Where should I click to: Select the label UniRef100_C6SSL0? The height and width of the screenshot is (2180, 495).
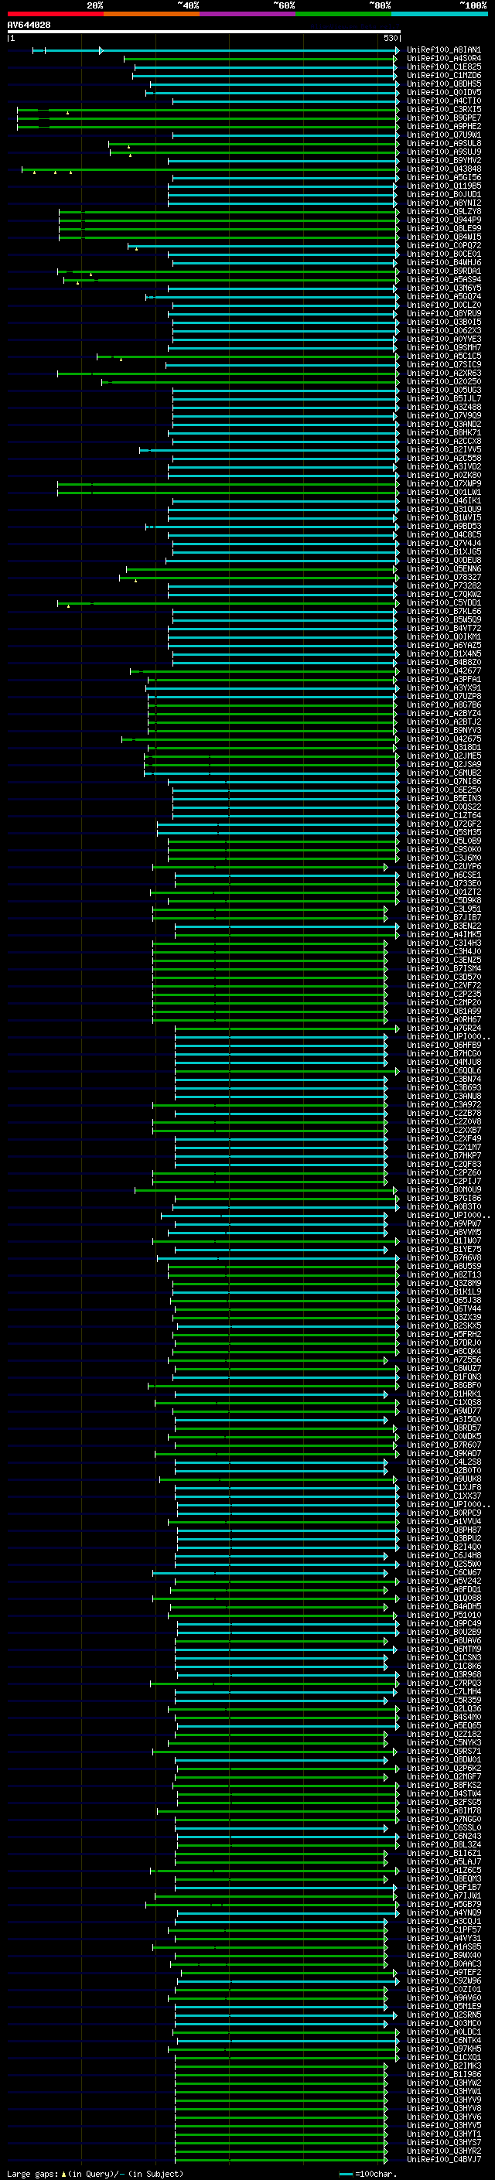pyautogui.click(x=443, y=1828)
